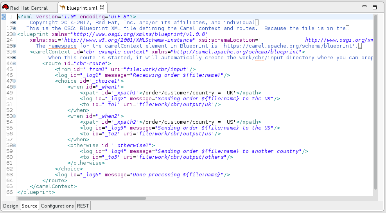Close the blueprint.xml editor tab
386x213 pixels.
pyautogui.click(x=102, y=8)
